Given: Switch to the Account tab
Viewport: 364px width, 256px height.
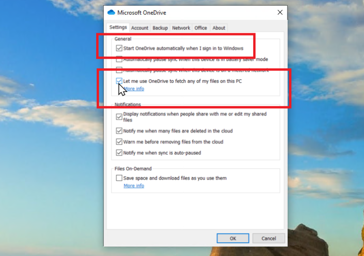Looking at the screenshot, I should coord(139,28).
